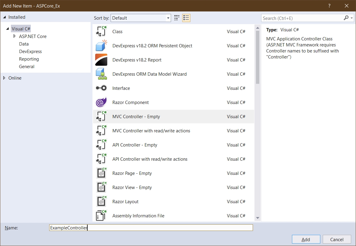Screen dimensions: 356x246
Task: Select DevExpress v18.2 ORM Persistent Object
Action: click(x=152, y=46)
